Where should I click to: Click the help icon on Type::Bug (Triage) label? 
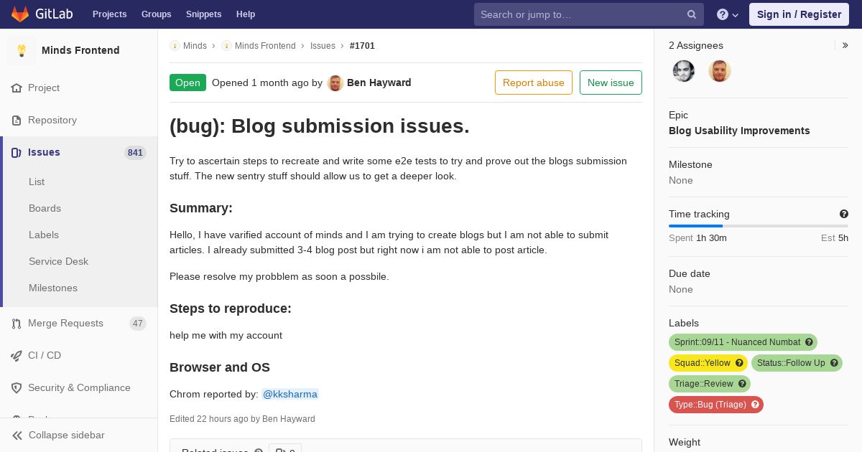(755, 405)
